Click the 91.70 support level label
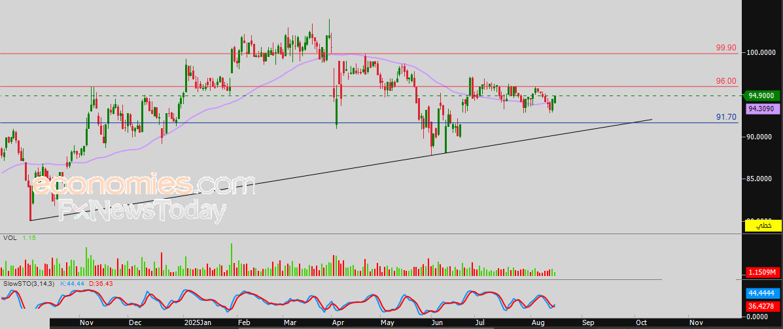Screen dimensions: 783x329 [726, 117]
